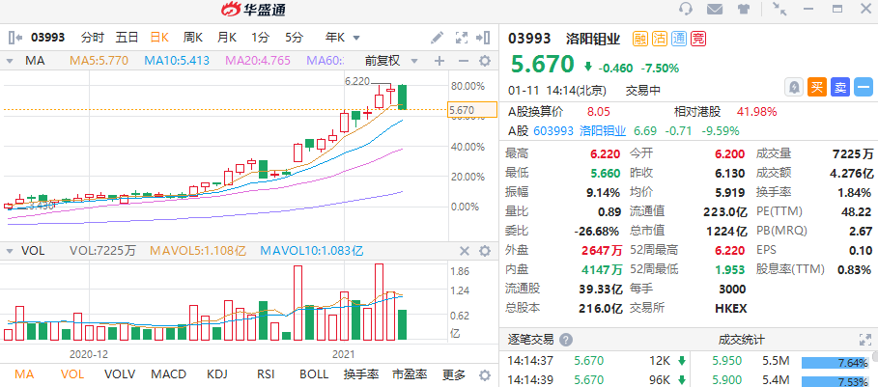Click the 逐笔交易 tick trades heading

[530, 340]
